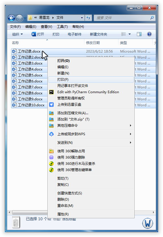
Task: Choose 删除(D) in context menu
Action: pyautogui.click(x=91, y=199)
